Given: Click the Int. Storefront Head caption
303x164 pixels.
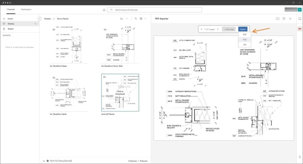Looking at the screenshot, I should tap(58, 66).
